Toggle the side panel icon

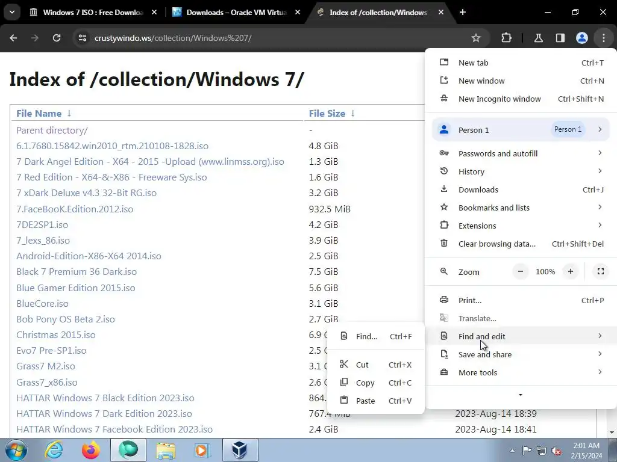click(x=560, y=38)
